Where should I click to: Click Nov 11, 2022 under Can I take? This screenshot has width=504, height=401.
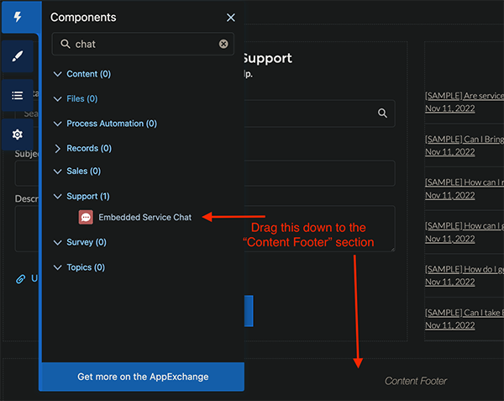(x=450, y=325)
